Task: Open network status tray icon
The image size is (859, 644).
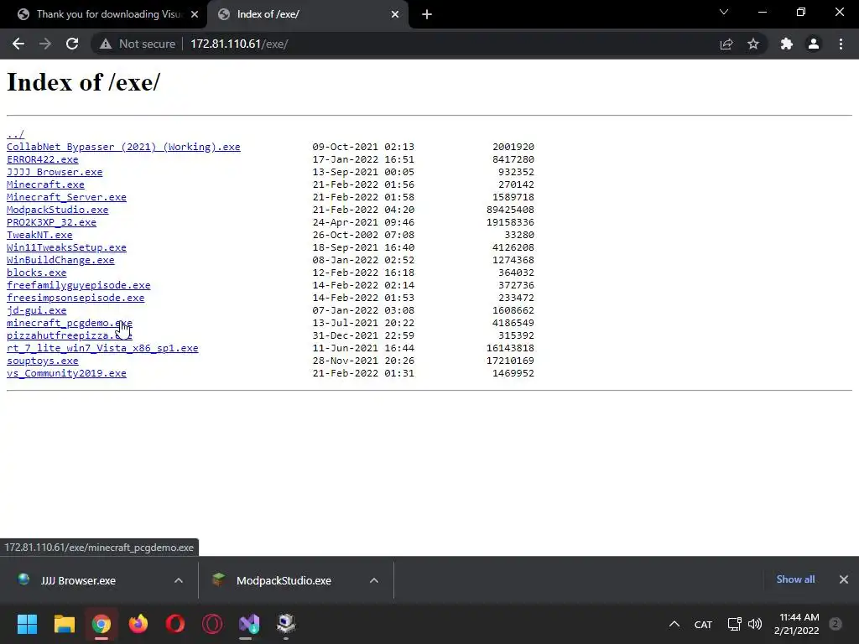Action: (x=734, y=624)
